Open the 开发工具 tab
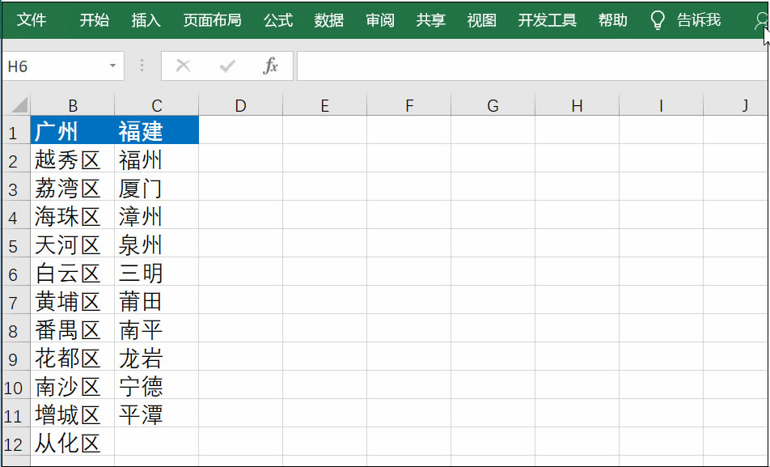 point(546,21)
